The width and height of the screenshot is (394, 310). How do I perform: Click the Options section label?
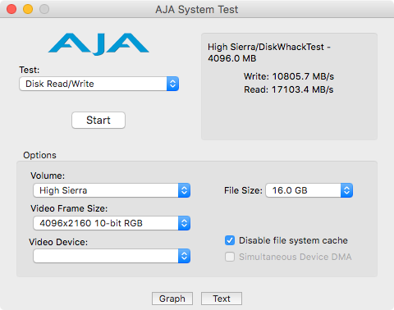coord(39,155)
